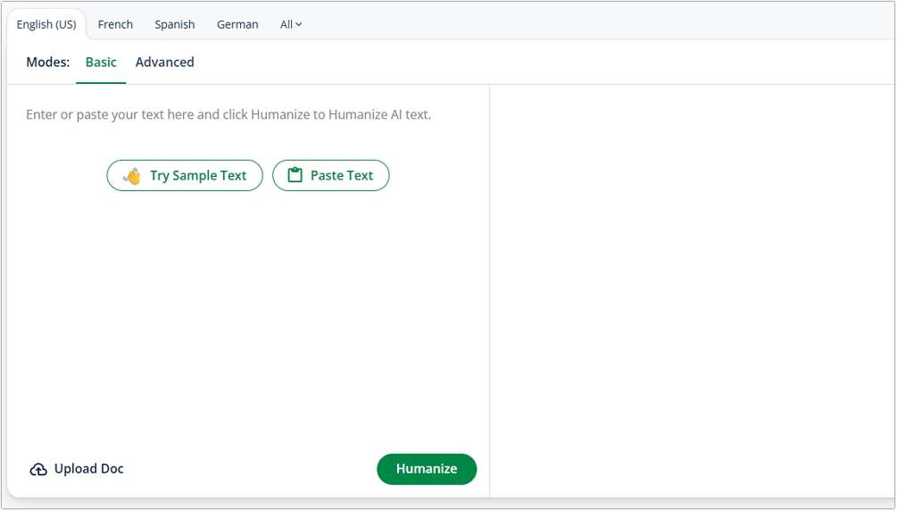Click the 'Modes:' label
The height and width of the screenshot is (511, 897).
[48, 63]
